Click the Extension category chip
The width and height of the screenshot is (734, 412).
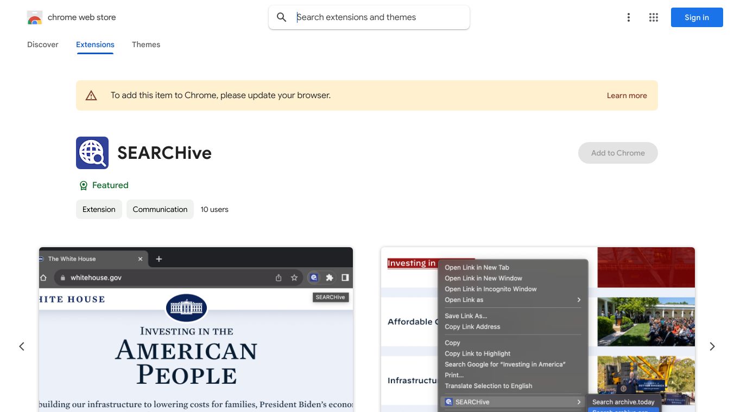click(99, 209)
